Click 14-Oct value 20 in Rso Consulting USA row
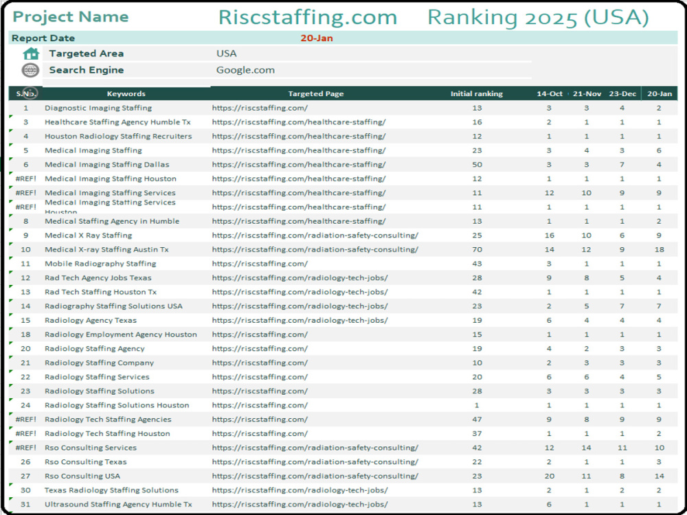The width and height of the screenshot is (687, 515). click(x=550, y=476)
